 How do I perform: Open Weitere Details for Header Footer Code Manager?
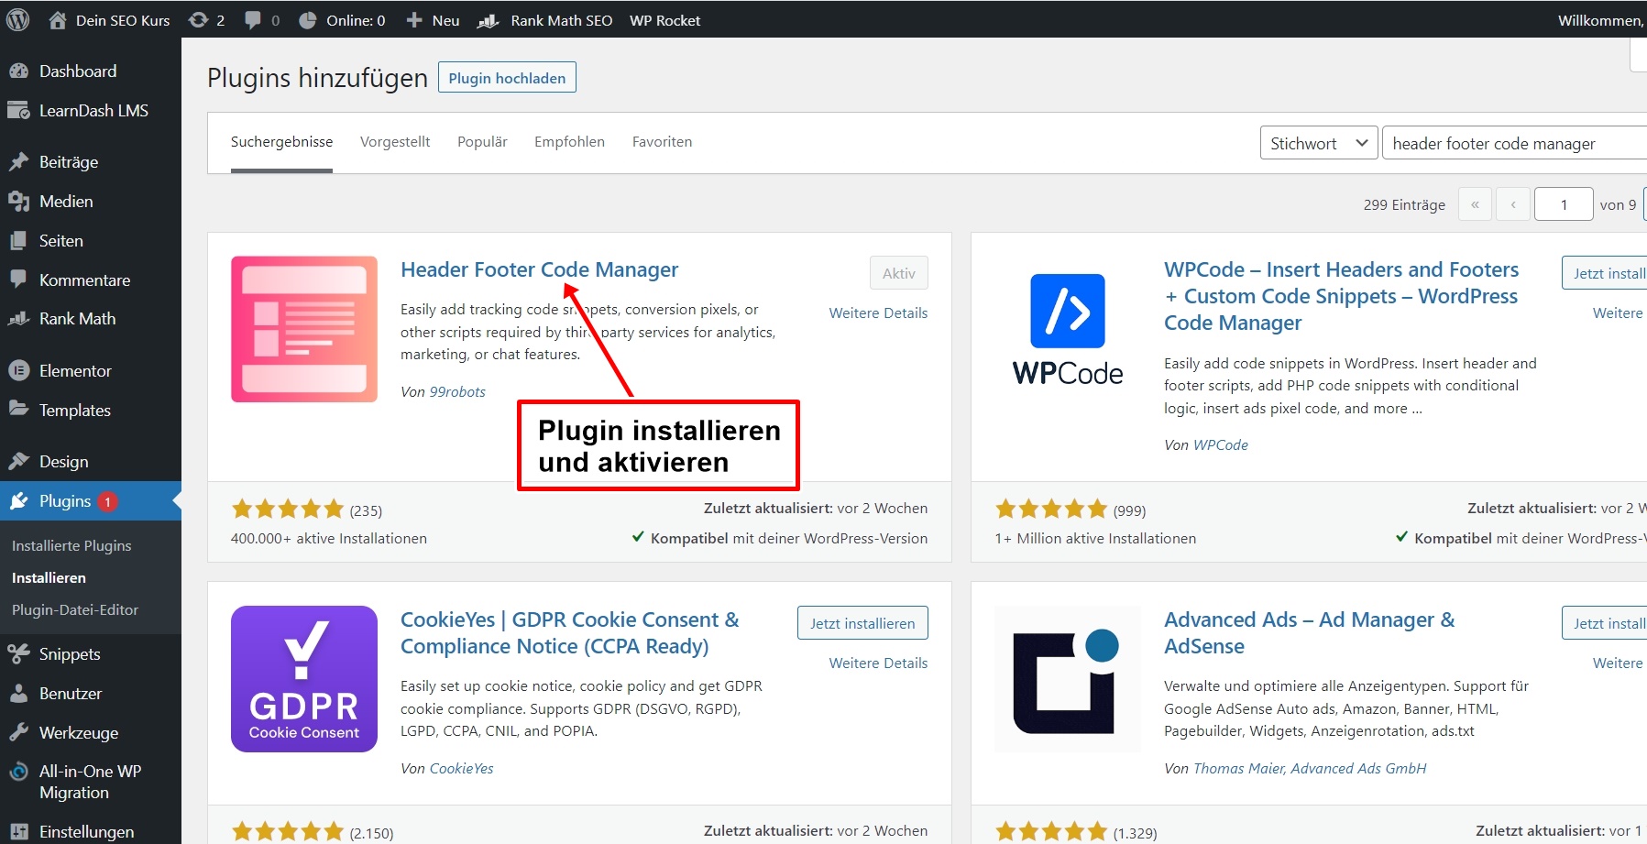(878, 313)
